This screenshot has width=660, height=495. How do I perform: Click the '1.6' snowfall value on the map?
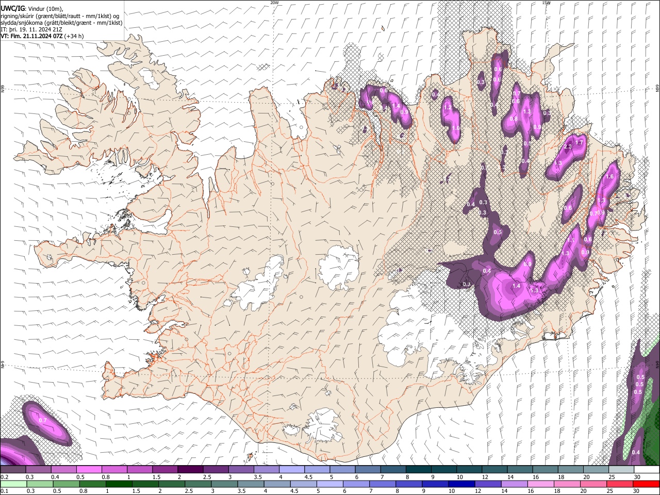tap(609, 176)
